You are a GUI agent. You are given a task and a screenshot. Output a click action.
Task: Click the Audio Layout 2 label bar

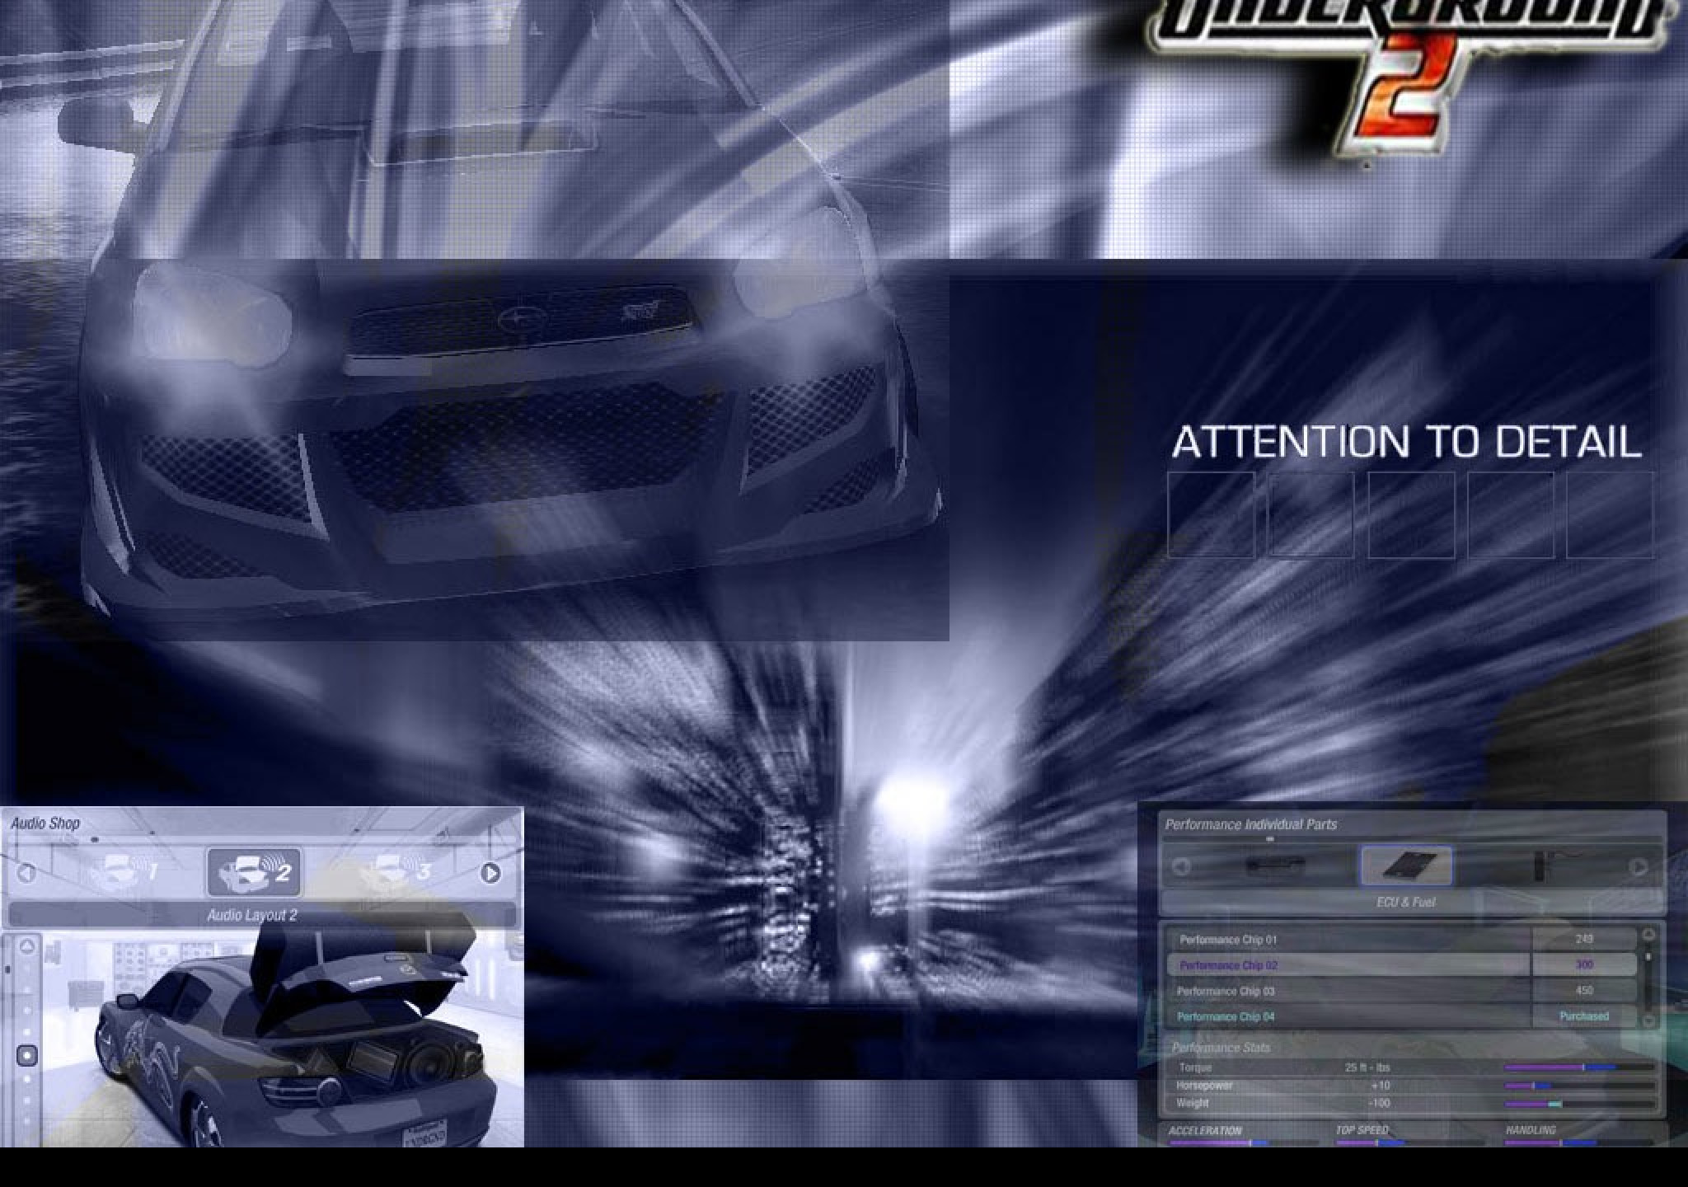click(262, 915)
